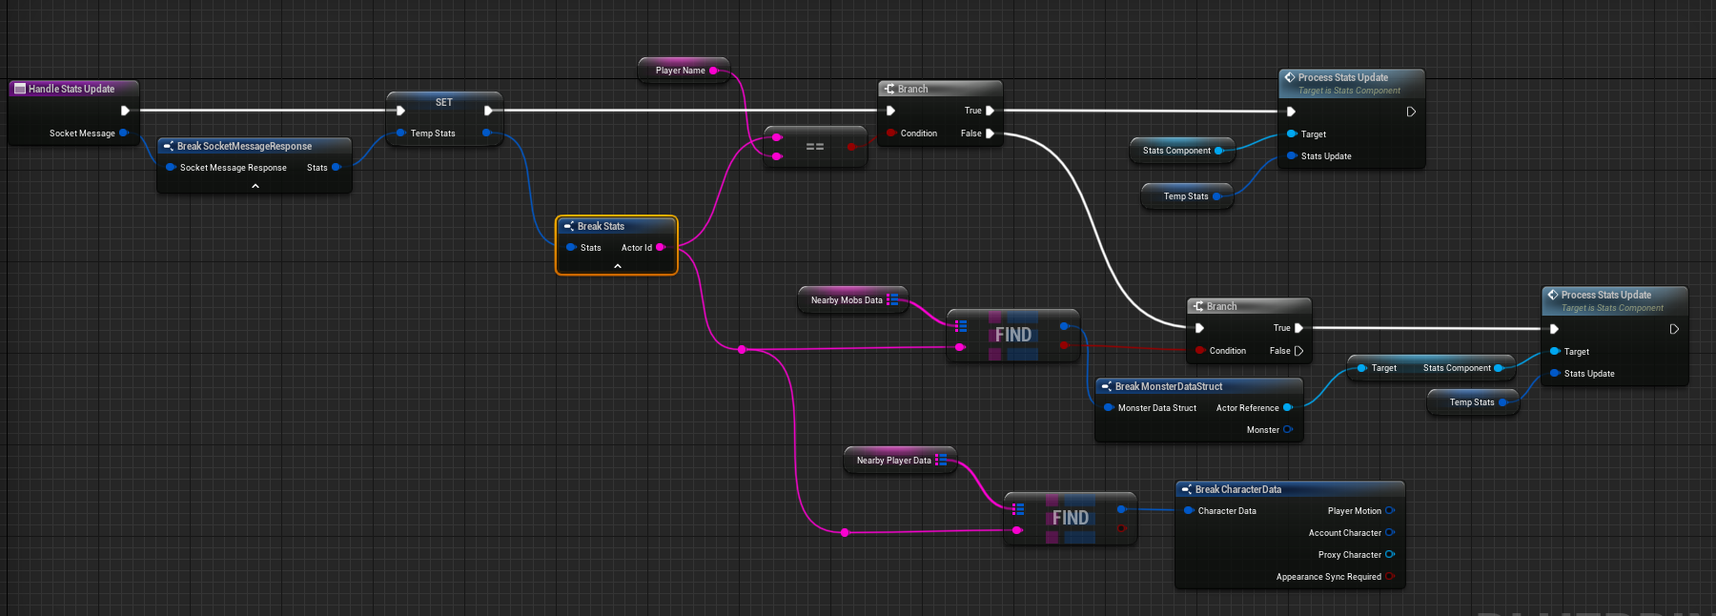Select the Break Stats node title
The width and height of the screenshot is (1716, 616).
601,226
